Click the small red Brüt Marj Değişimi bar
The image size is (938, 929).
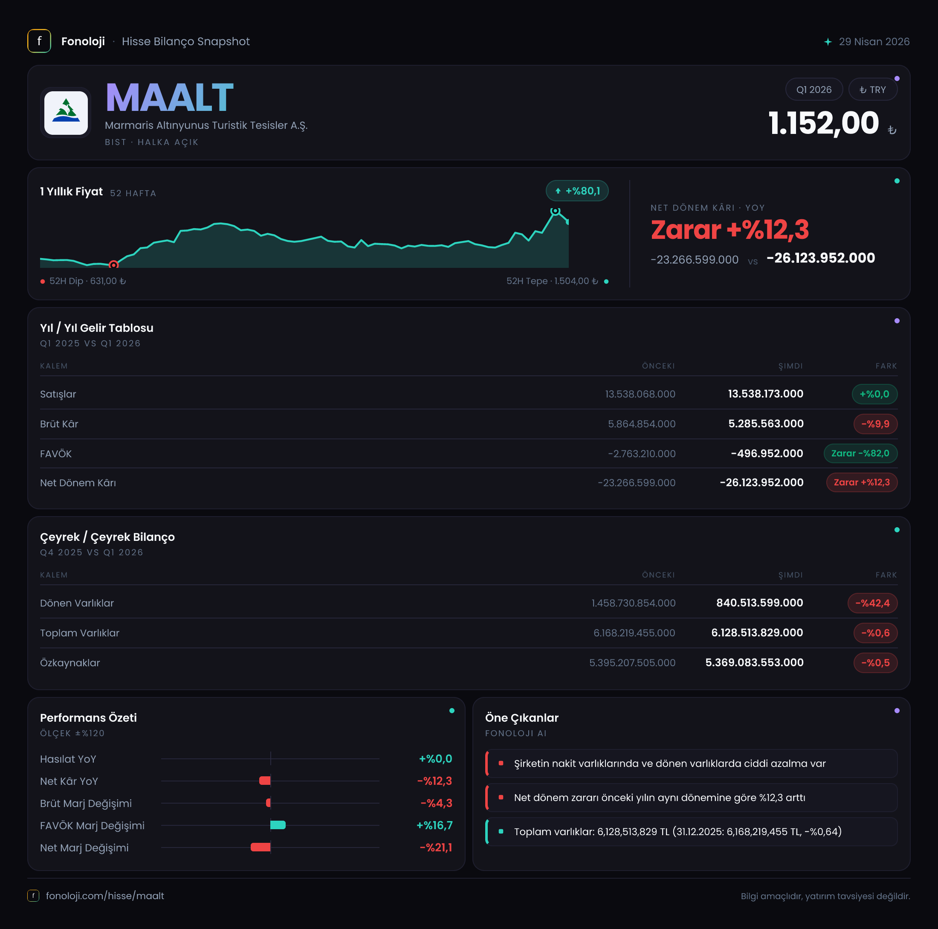[x=268, y=803]
